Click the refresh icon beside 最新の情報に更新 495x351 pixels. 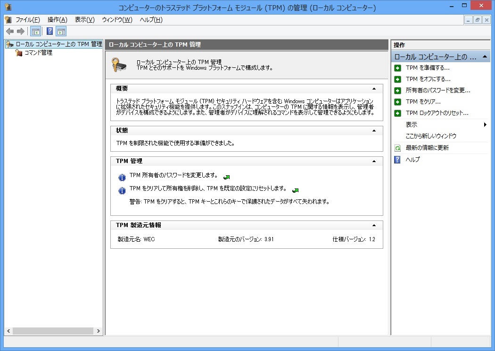point(398,148)
